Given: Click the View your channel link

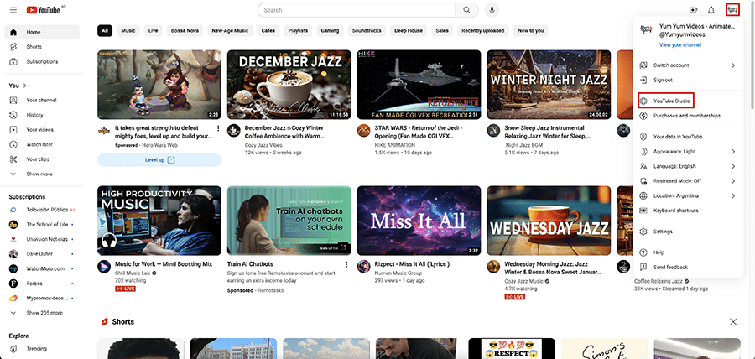Looking at the screenshot, I should coord(680,44).
